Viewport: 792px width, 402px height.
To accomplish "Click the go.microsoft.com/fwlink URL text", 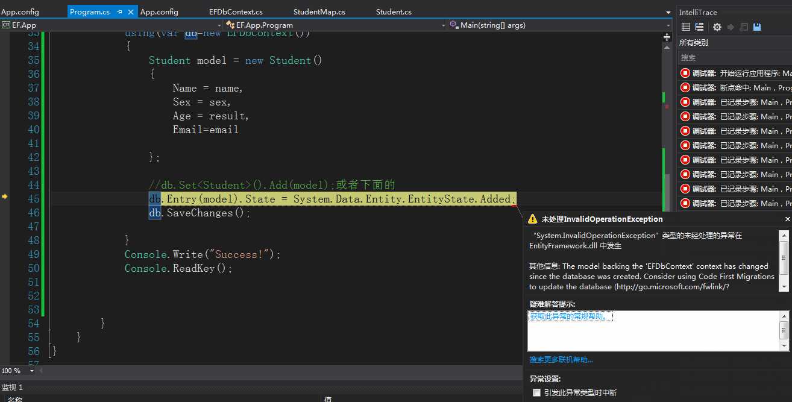I will tap(673, 287).
